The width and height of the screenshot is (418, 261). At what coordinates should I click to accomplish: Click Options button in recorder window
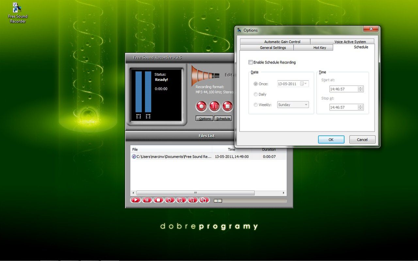(204, 119)
